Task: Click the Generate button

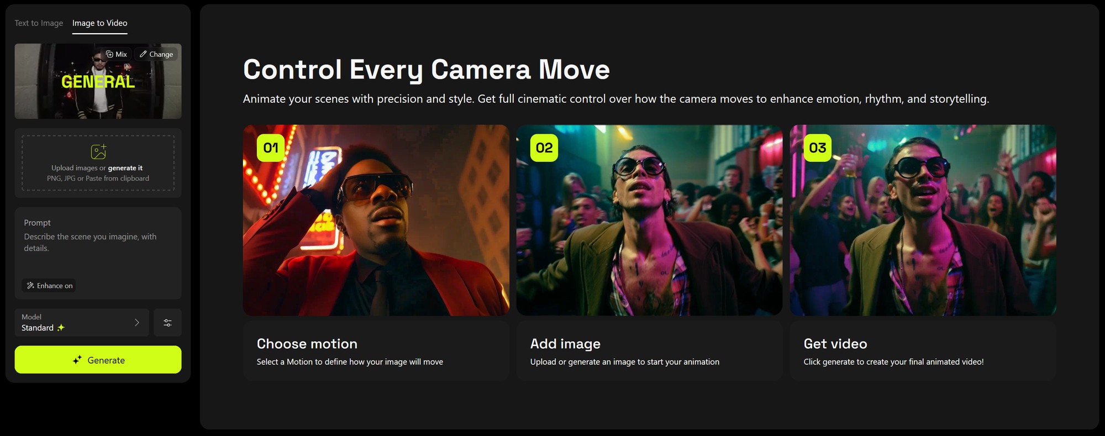Action: [x=98, y=360]
